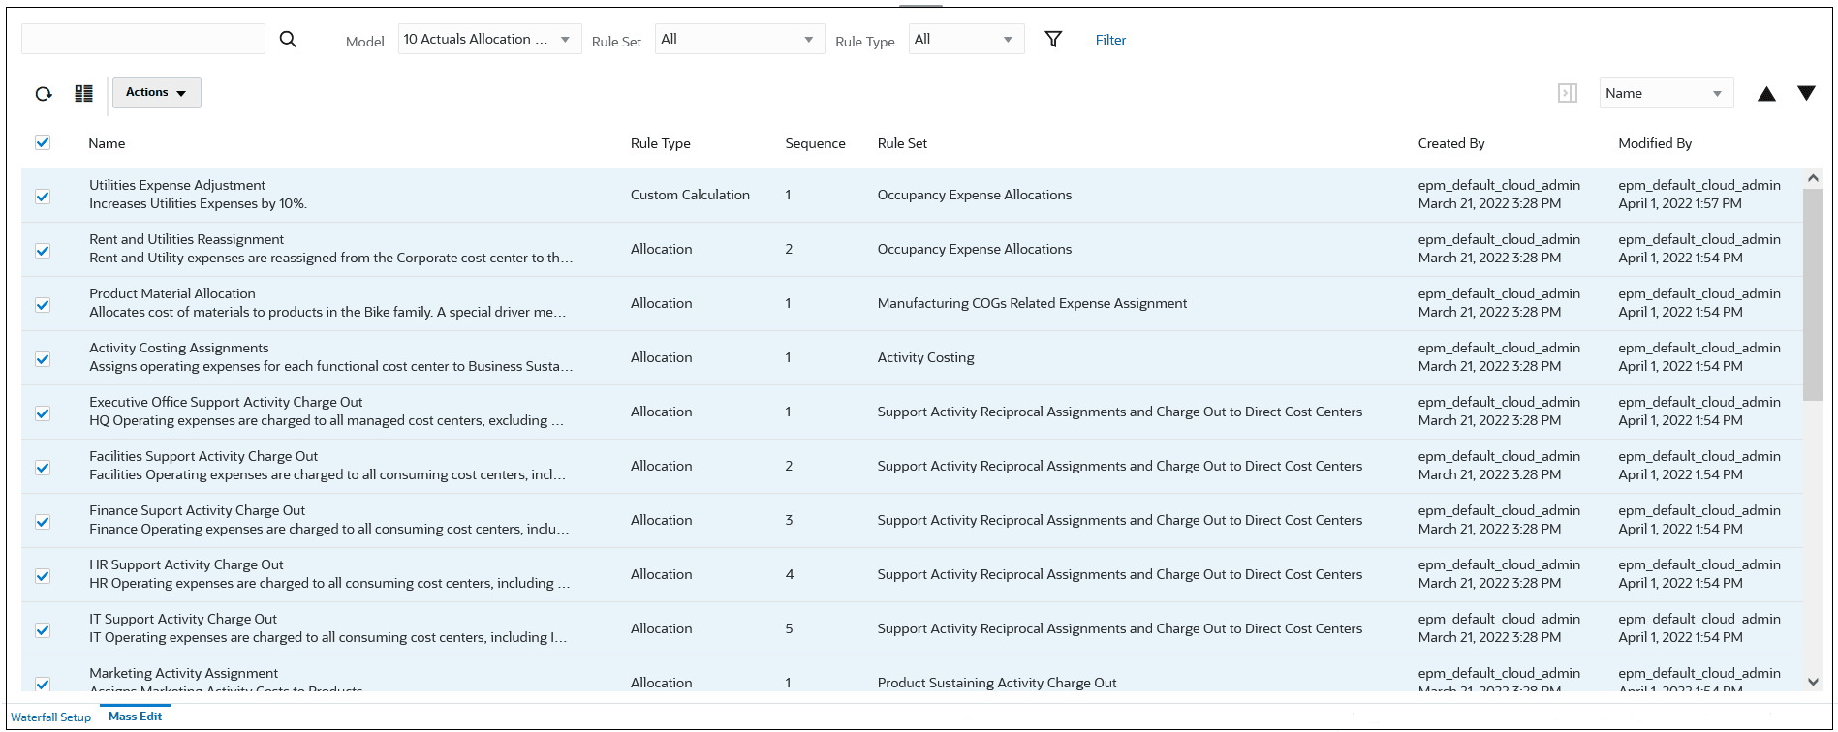The height and width of the screenshot is (732, 1838).
Task: Open the Actions menu button
Action: [156, 93]
